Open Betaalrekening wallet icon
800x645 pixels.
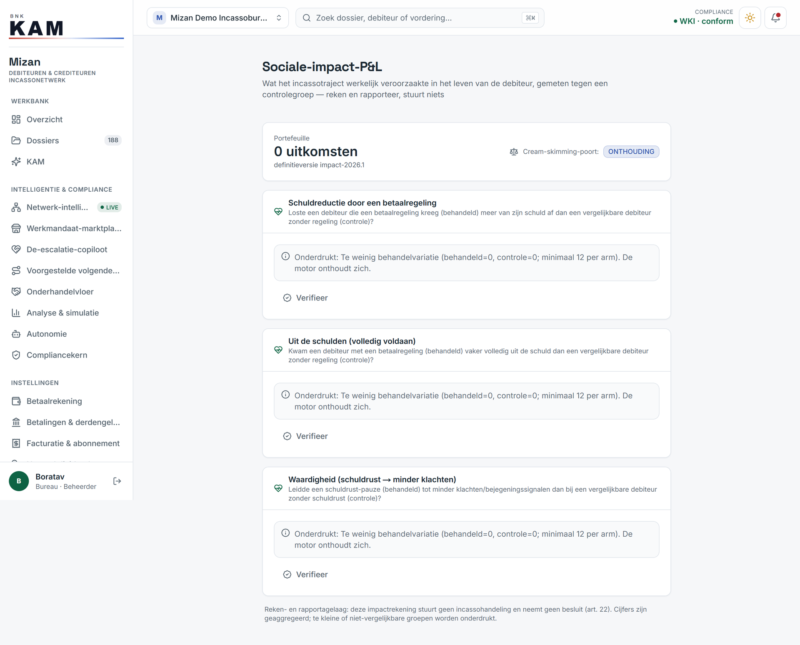coord(16,401)
